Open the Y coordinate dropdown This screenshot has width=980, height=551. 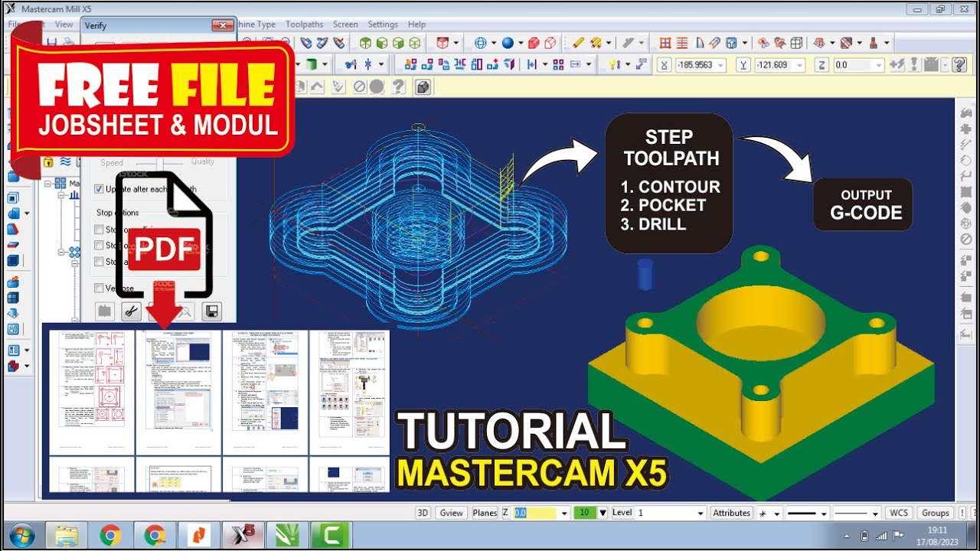point(800,65)
